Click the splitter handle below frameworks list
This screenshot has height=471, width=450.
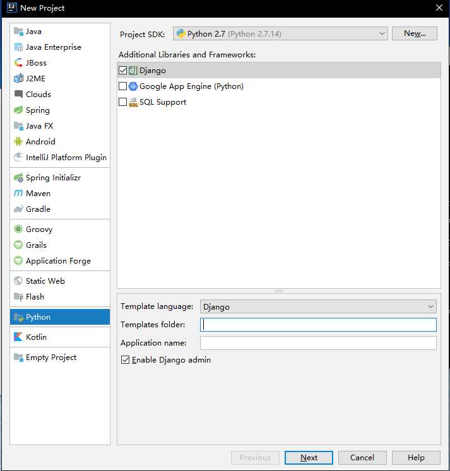(x=279, y=291)
